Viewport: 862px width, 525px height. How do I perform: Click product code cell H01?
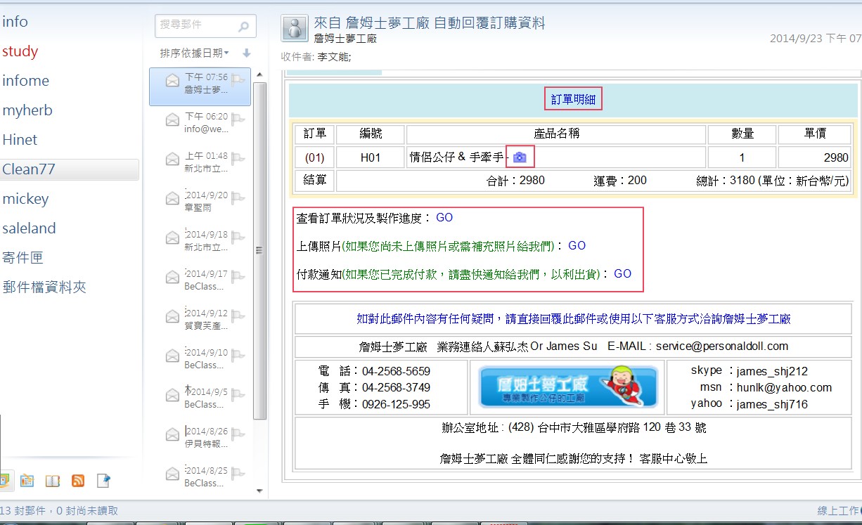tap(371, 157)
